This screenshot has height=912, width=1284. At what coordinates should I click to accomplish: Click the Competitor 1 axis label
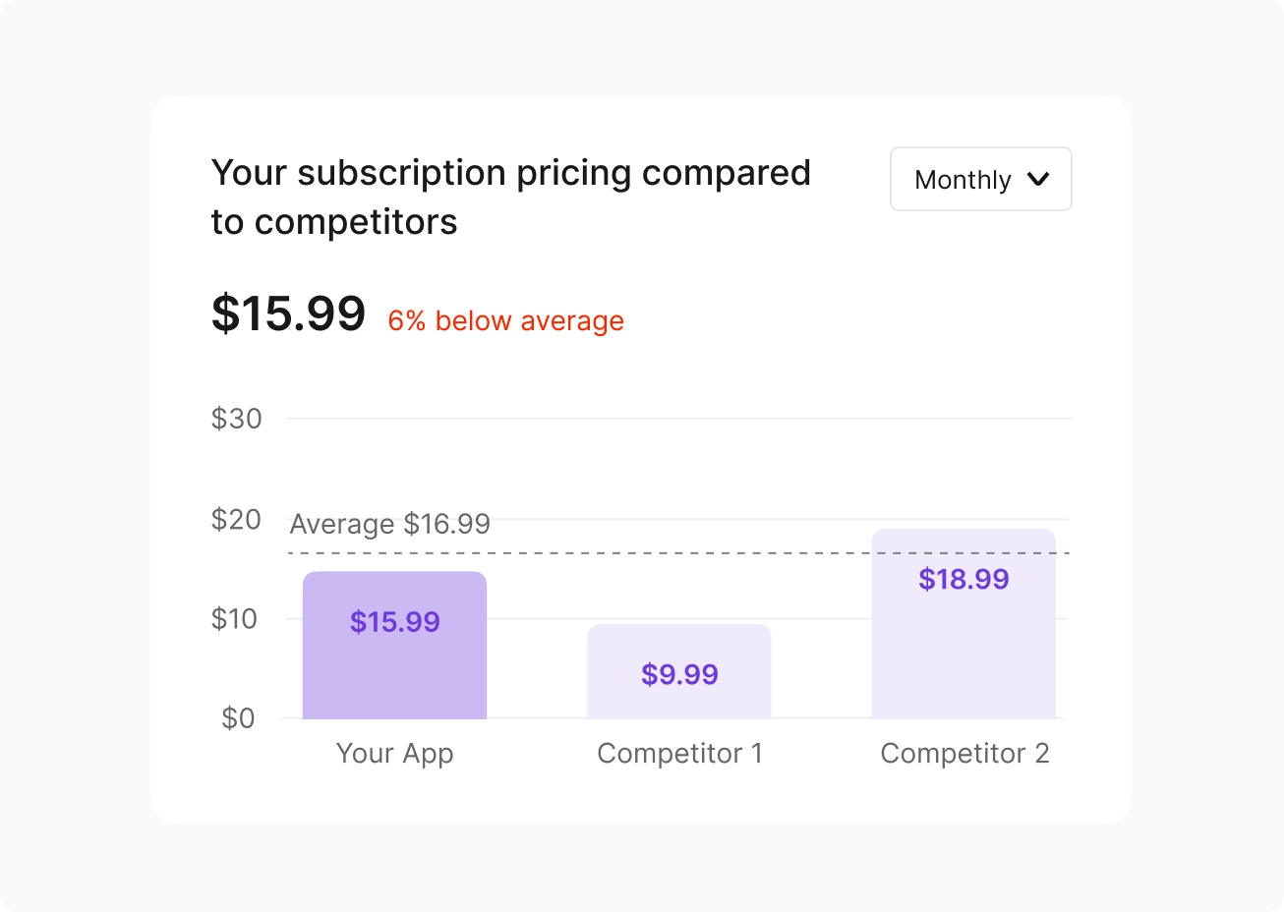(679, 753)
